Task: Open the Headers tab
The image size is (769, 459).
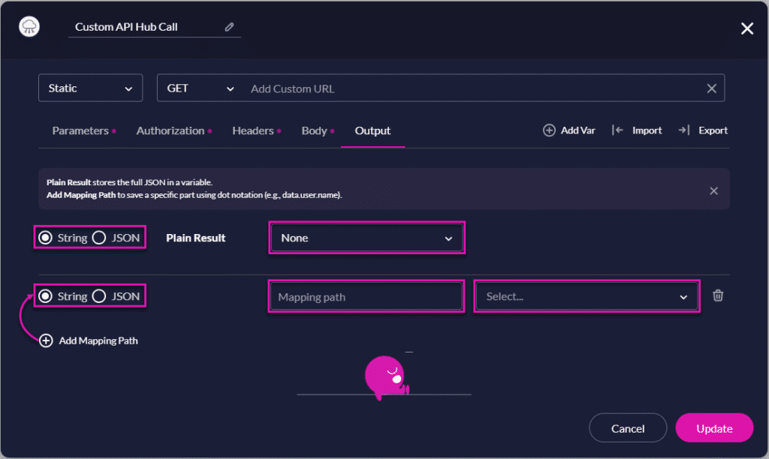Action: pyautogui.click(x=252, y=130)
